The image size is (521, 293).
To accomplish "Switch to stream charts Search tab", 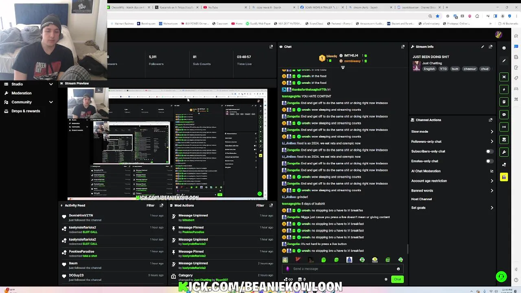I will click(x=370, y=7).
